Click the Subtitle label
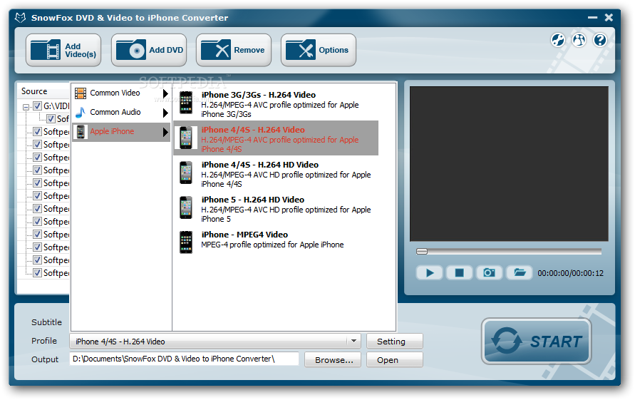This screenshot has height=400, width=635. [x=46, y=322]
